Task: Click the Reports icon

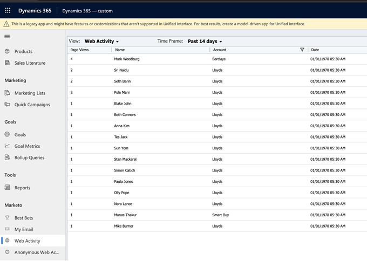Action: 7,187
